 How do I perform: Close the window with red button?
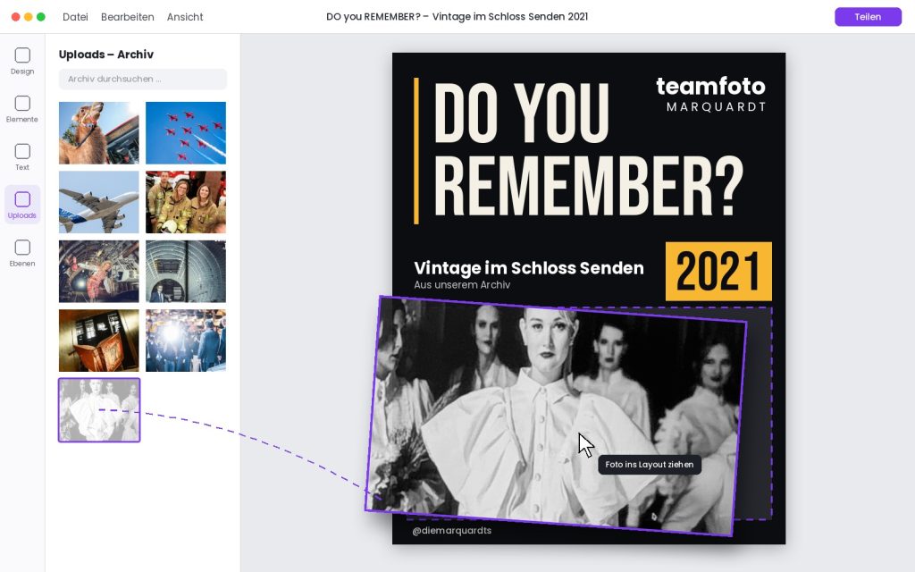[16, 17]
